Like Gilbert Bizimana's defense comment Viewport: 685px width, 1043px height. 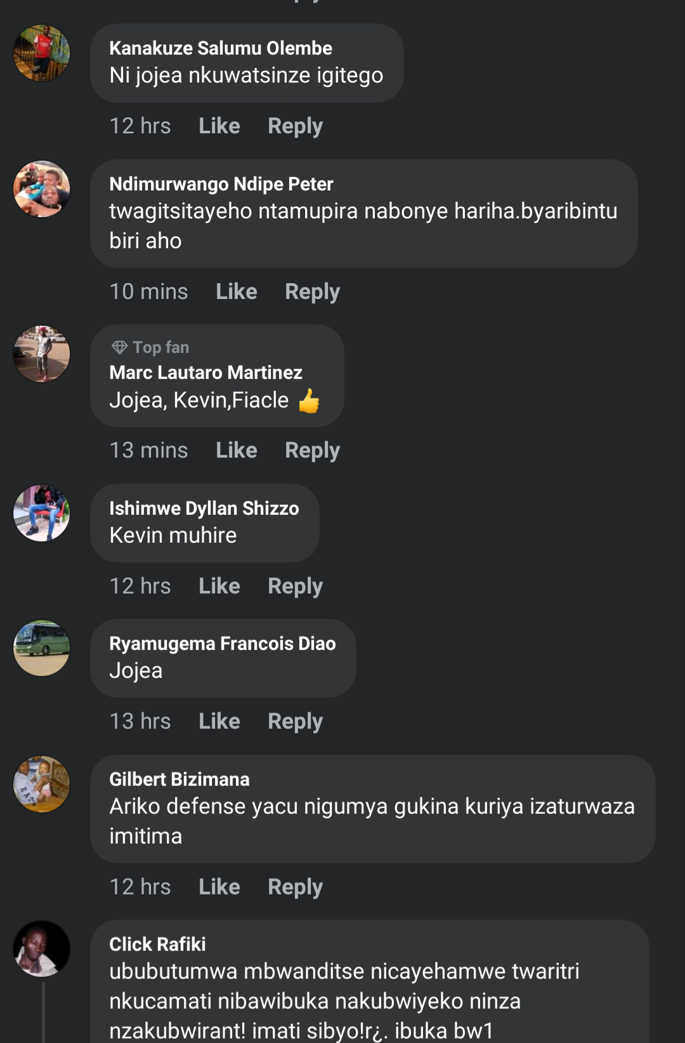tap(219, 887)
